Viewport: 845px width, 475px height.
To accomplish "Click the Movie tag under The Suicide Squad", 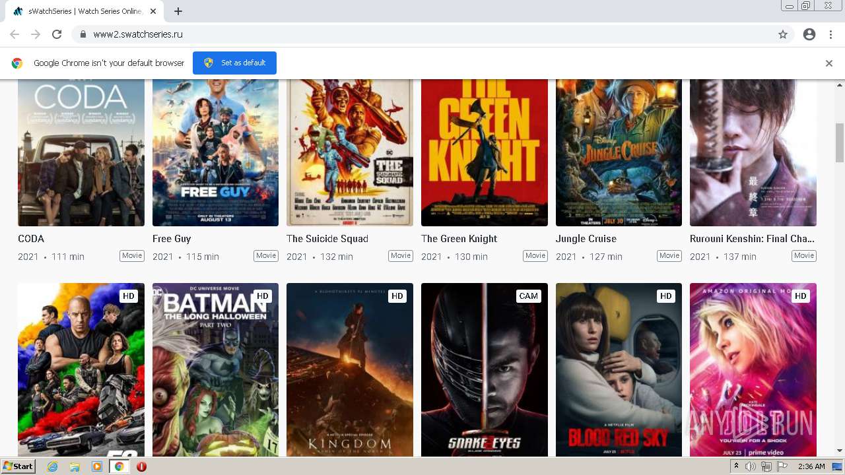I will pos(401,256).
